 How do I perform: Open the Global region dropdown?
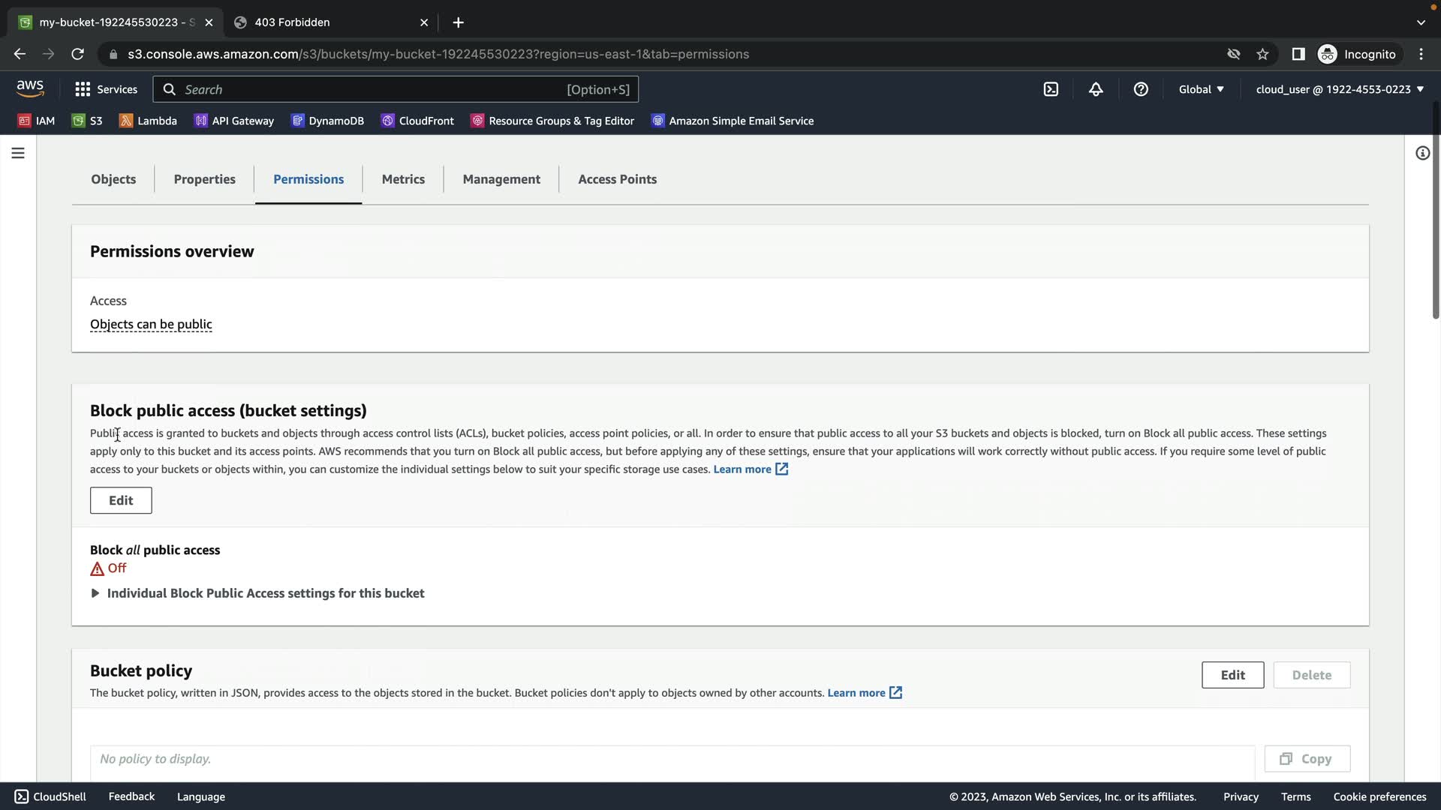[x=1201, y=89]
